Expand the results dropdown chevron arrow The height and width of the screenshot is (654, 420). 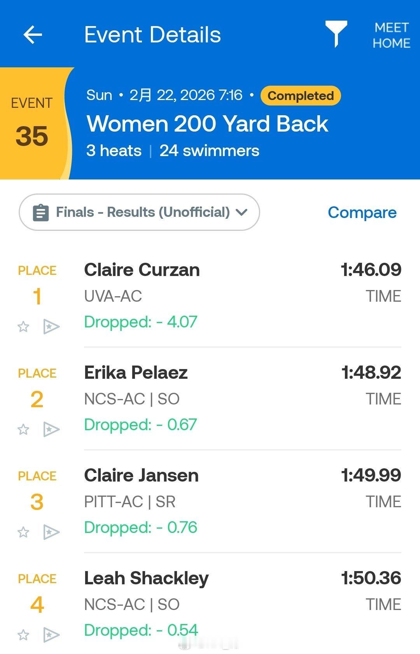[x=241, y=212]
